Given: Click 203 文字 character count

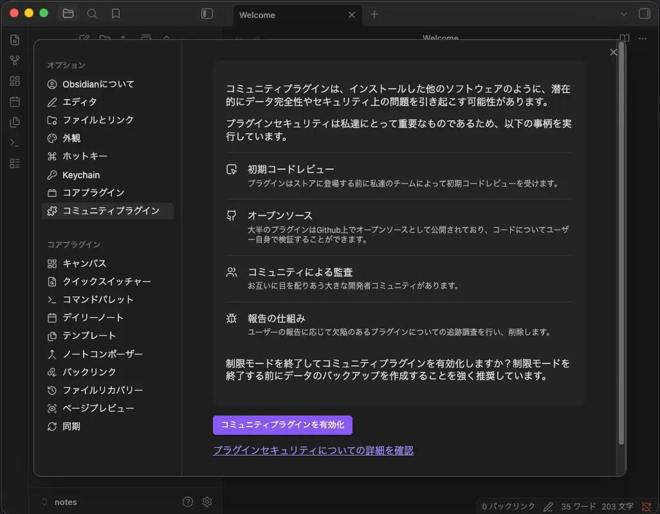Looking at the screenshot, I should (617, 506).
